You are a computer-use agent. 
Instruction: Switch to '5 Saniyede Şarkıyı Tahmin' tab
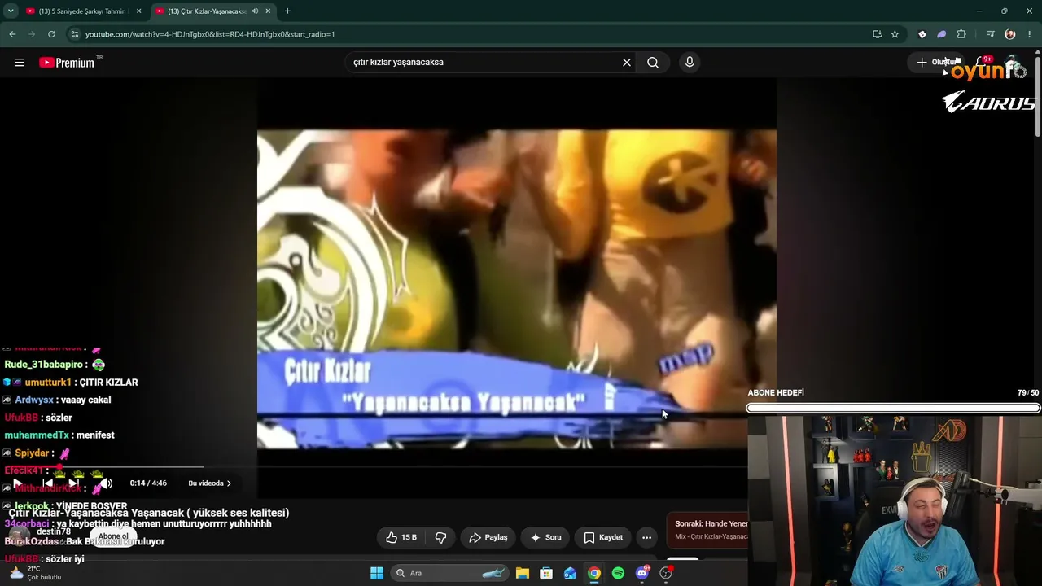(x=81, y=11)
